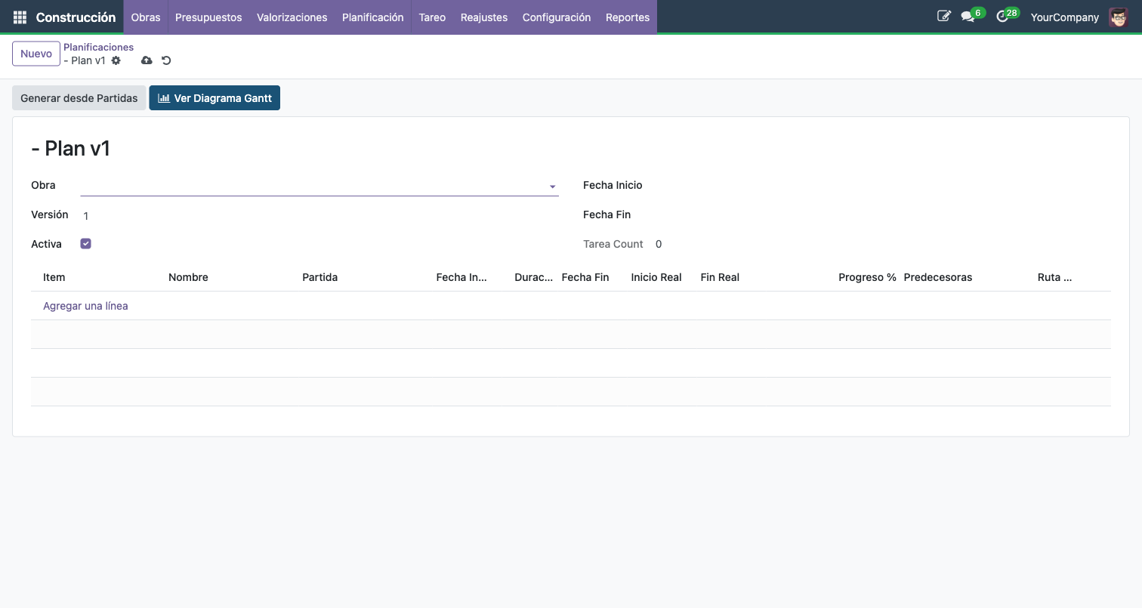Click Agregar una línea link
Image resolution: width=1142 pixels, height=608 pixels.
coord(85,306)
